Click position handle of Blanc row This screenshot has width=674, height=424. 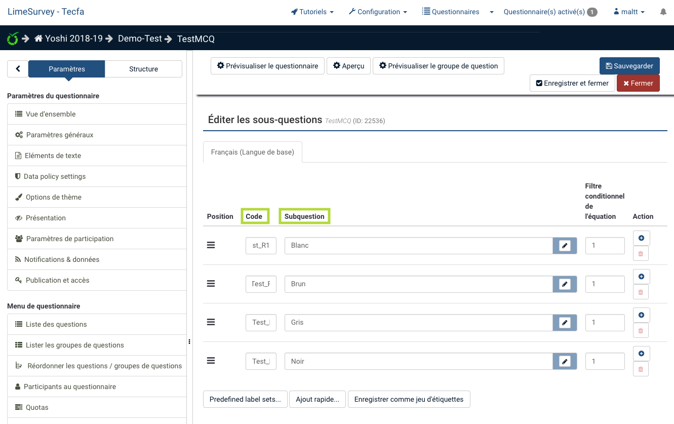(x=211, y=245)
